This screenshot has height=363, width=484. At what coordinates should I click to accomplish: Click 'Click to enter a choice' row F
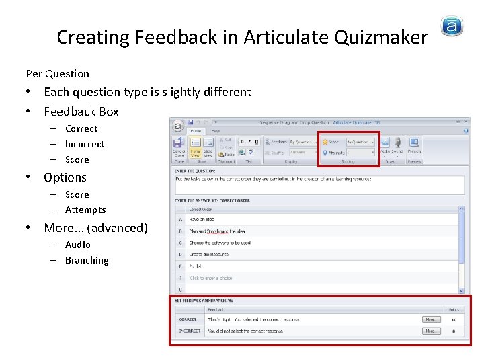[x=317, y=278]
